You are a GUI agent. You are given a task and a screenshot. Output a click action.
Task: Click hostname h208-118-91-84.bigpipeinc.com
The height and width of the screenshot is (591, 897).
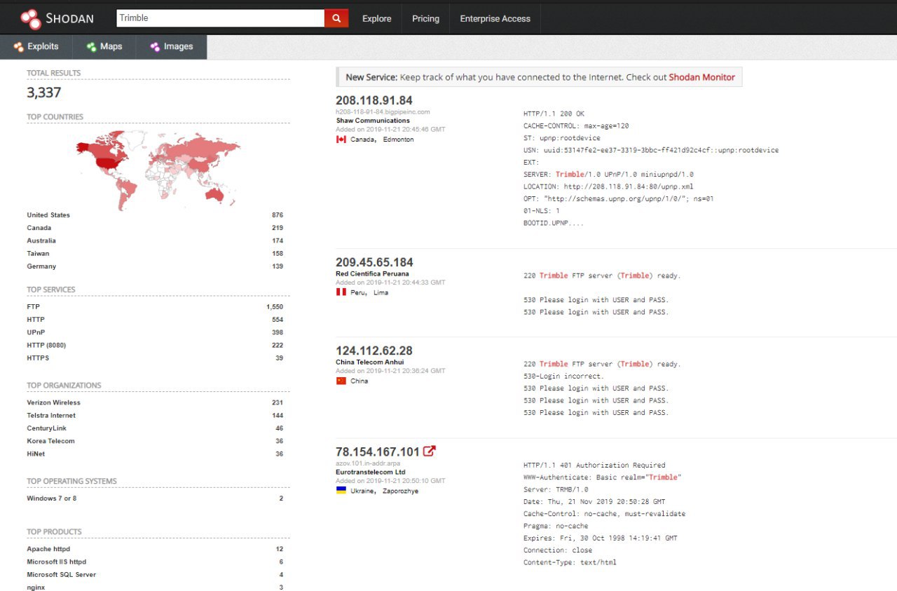[x=383, y=111]
